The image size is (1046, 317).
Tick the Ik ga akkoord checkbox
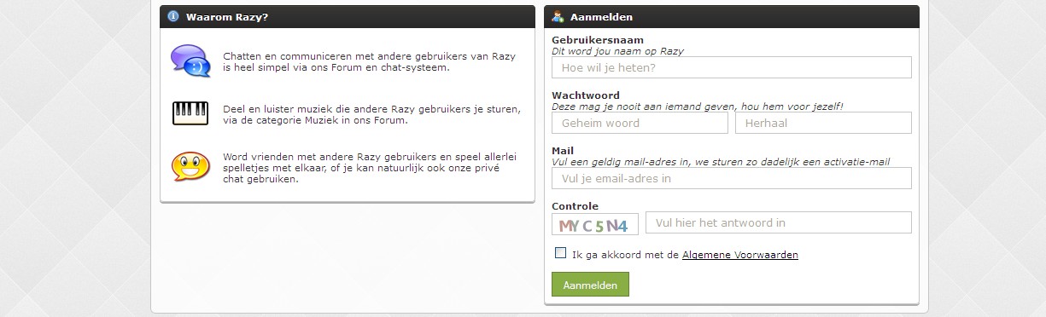coord(561,253)
